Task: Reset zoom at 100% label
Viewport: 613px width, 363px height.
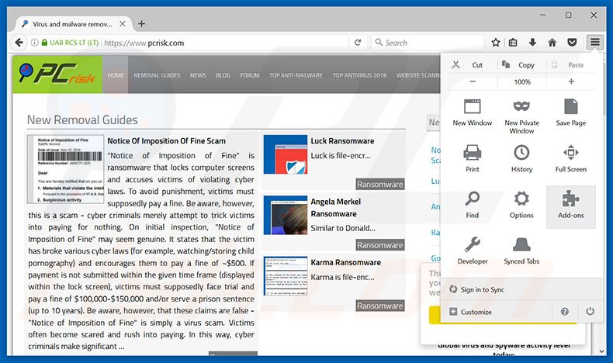Action: point(522,81)
